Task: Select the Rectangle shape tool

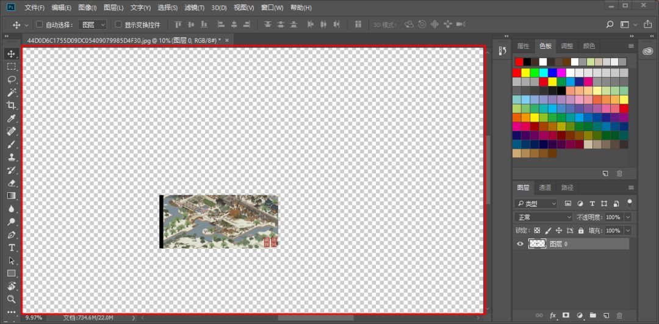Action: click(x=12, y=273)
